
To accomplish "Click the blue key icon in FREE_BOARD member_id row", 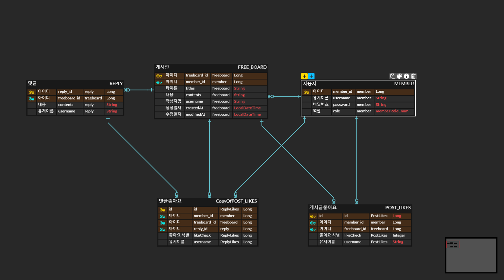I will 159,82.
